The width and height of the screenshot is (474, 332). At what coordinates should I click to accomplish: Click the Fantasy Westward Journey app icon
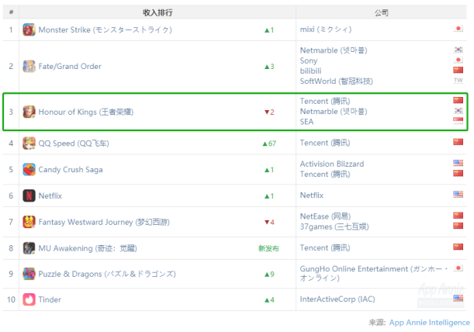click(29, 222)
